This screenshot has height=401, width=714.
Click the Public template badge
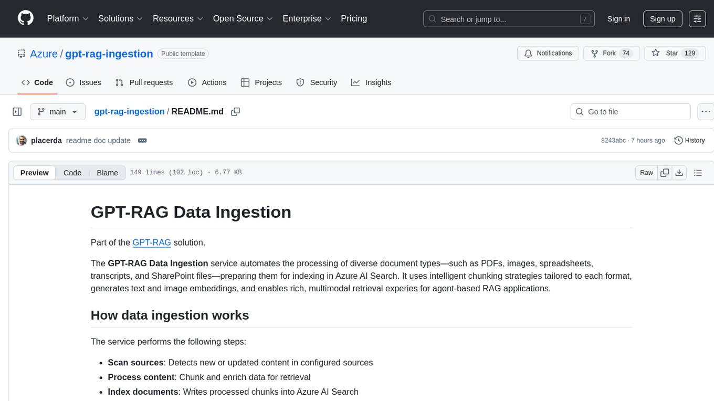[183, 54]
